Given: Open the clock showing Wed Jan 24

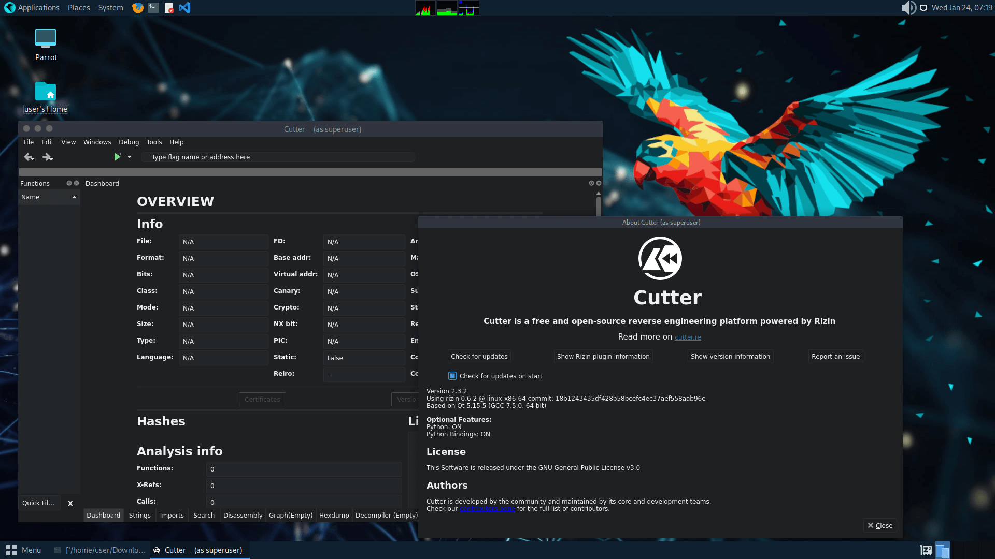Looking at the screenshot, I should pos(962,8).
